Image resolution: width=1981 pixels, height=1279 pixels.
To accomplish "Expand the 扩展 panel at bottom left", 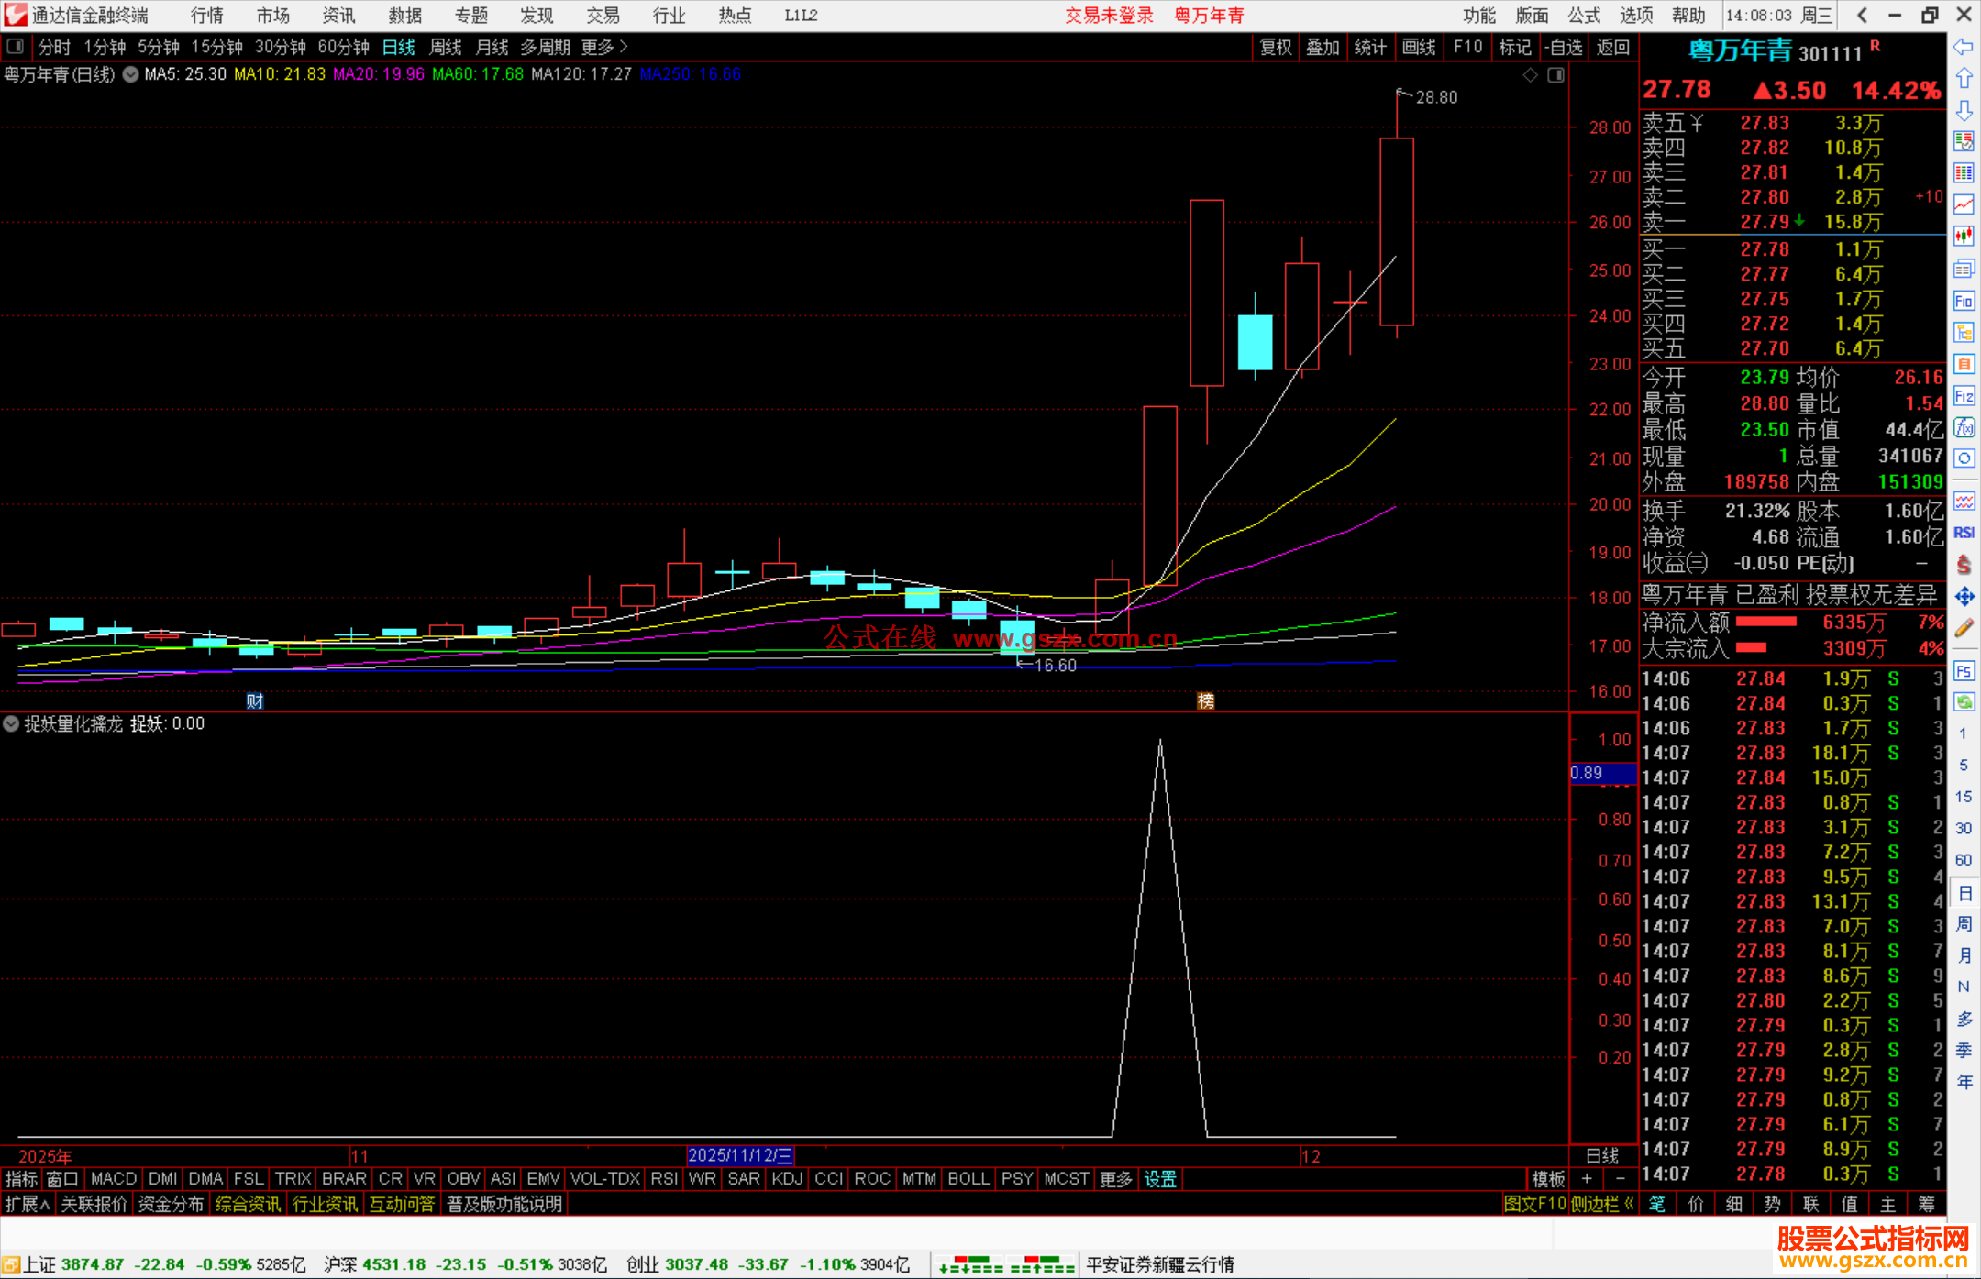I will click(x=28, y=1204).
